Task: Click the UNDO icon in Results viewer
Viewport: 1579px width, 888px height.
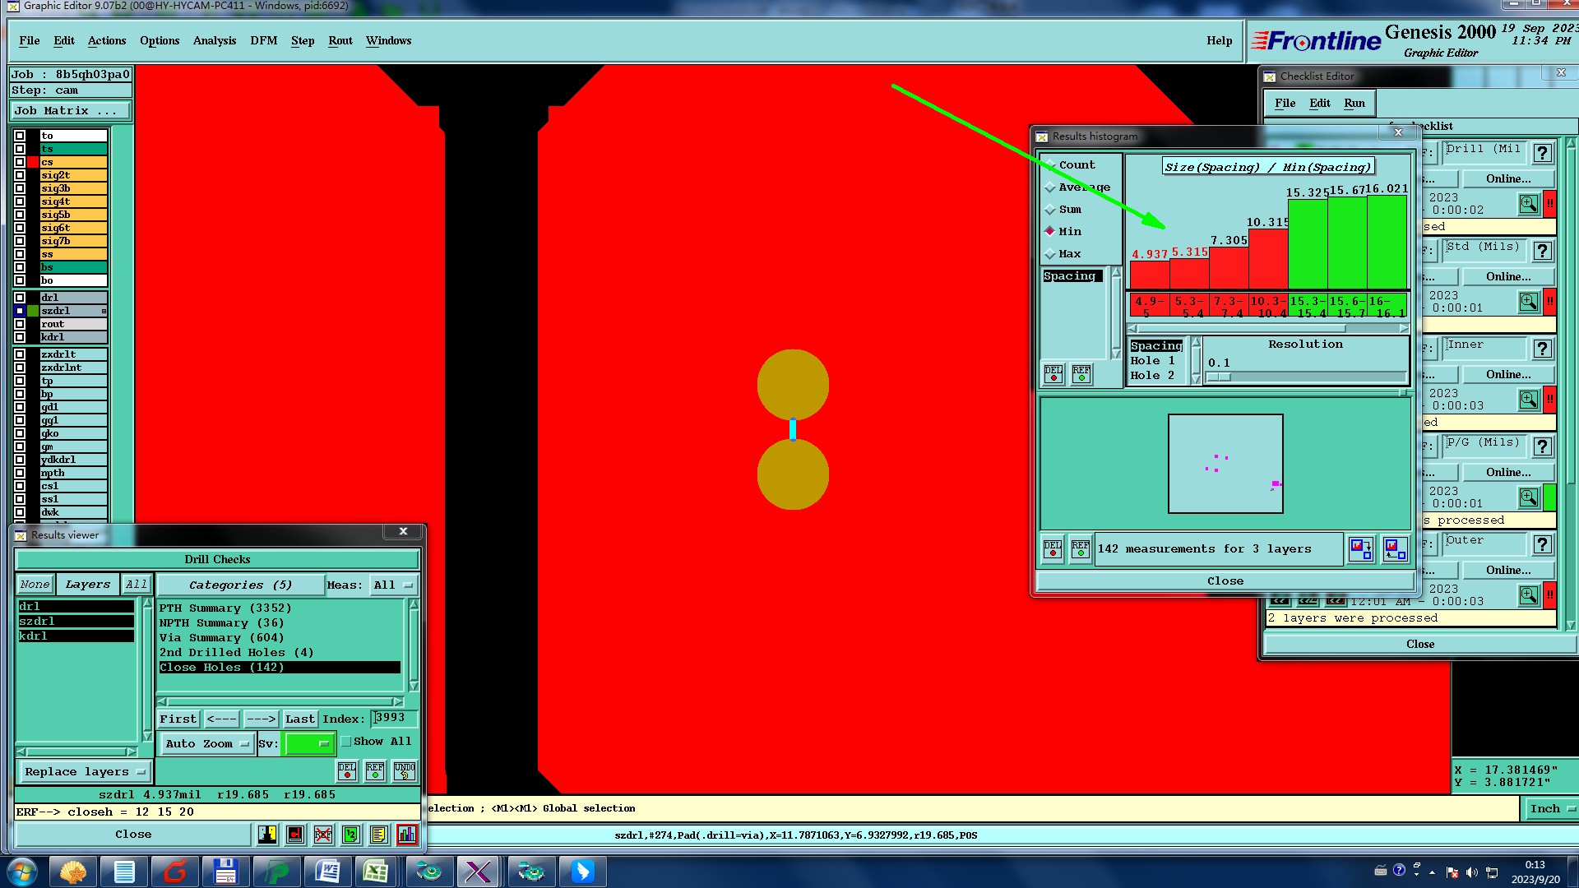Action: tap(404, 770)
